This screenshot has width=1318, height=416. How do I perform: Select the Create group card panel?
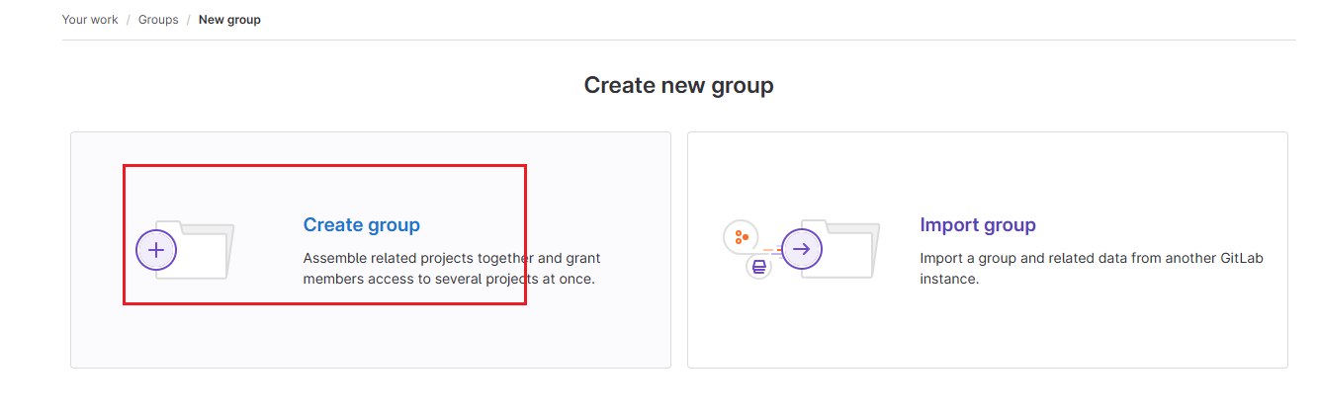point(371,250)
